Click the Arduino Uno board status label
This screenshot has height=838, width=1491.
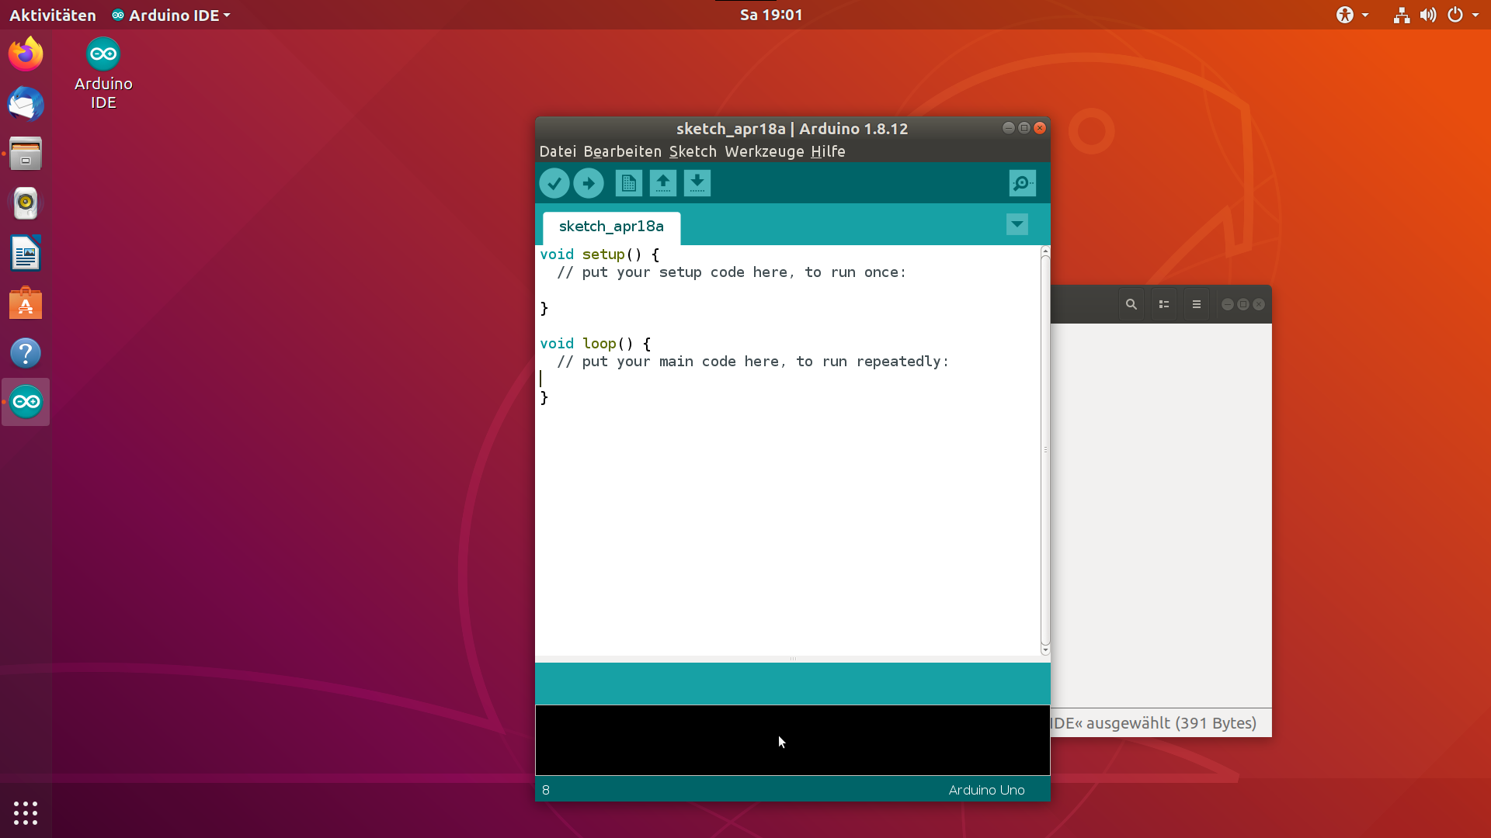986,790
